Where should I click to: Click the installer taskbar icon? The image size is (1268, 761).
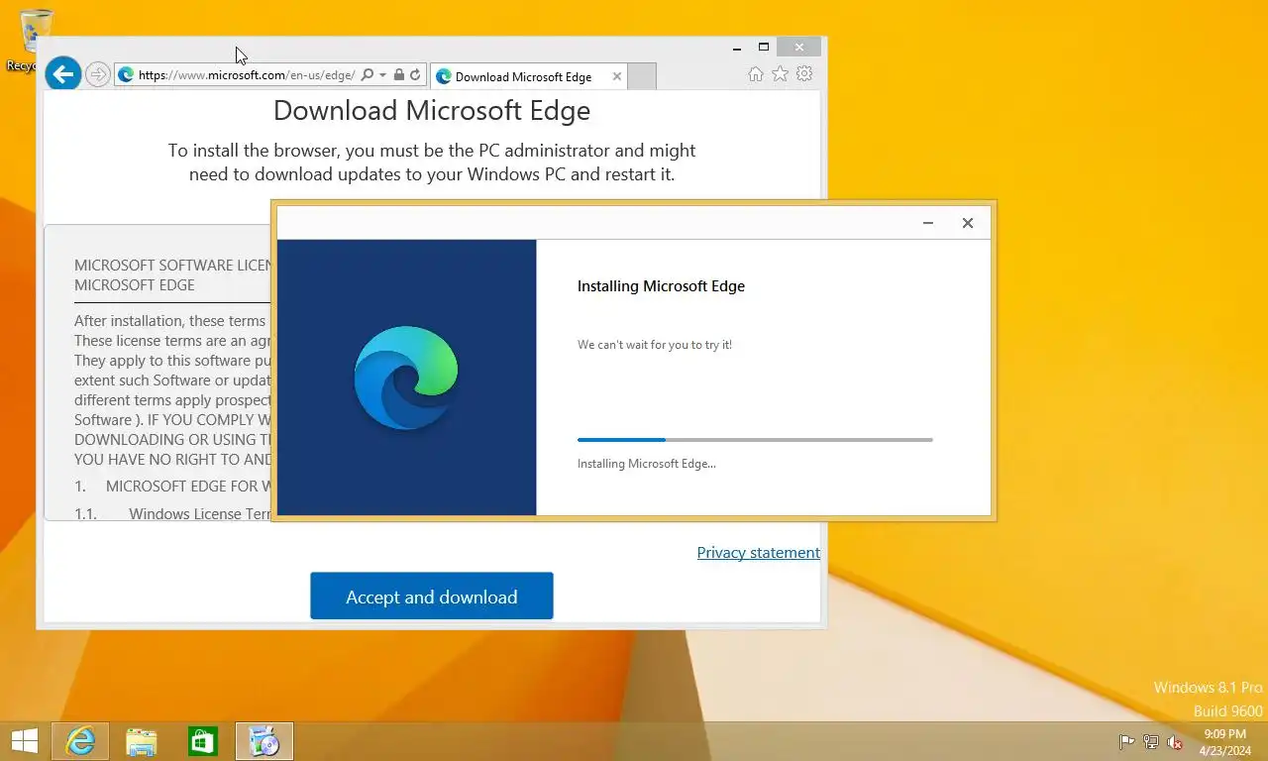[x=264, y=741]
